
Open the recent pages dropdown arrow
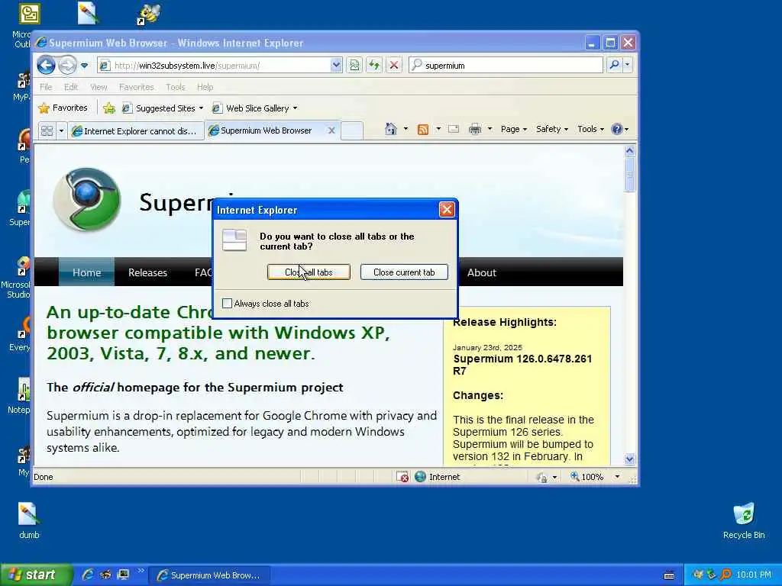pyautogui.click(x=84, y=66)
